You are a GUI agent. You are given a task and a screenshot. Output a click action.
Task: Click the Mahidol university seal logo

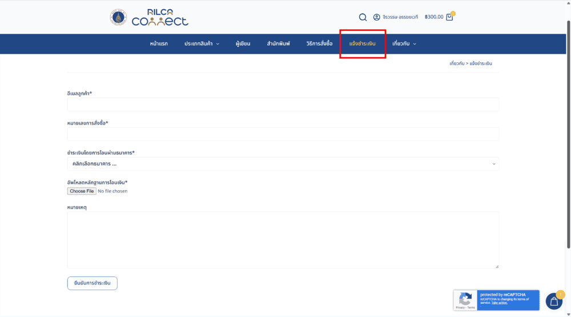coord(118,17)
